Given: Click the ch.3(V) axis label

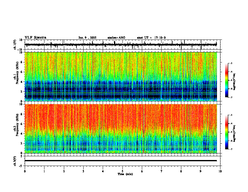Looking at the screenshot, I should point(15,161).
